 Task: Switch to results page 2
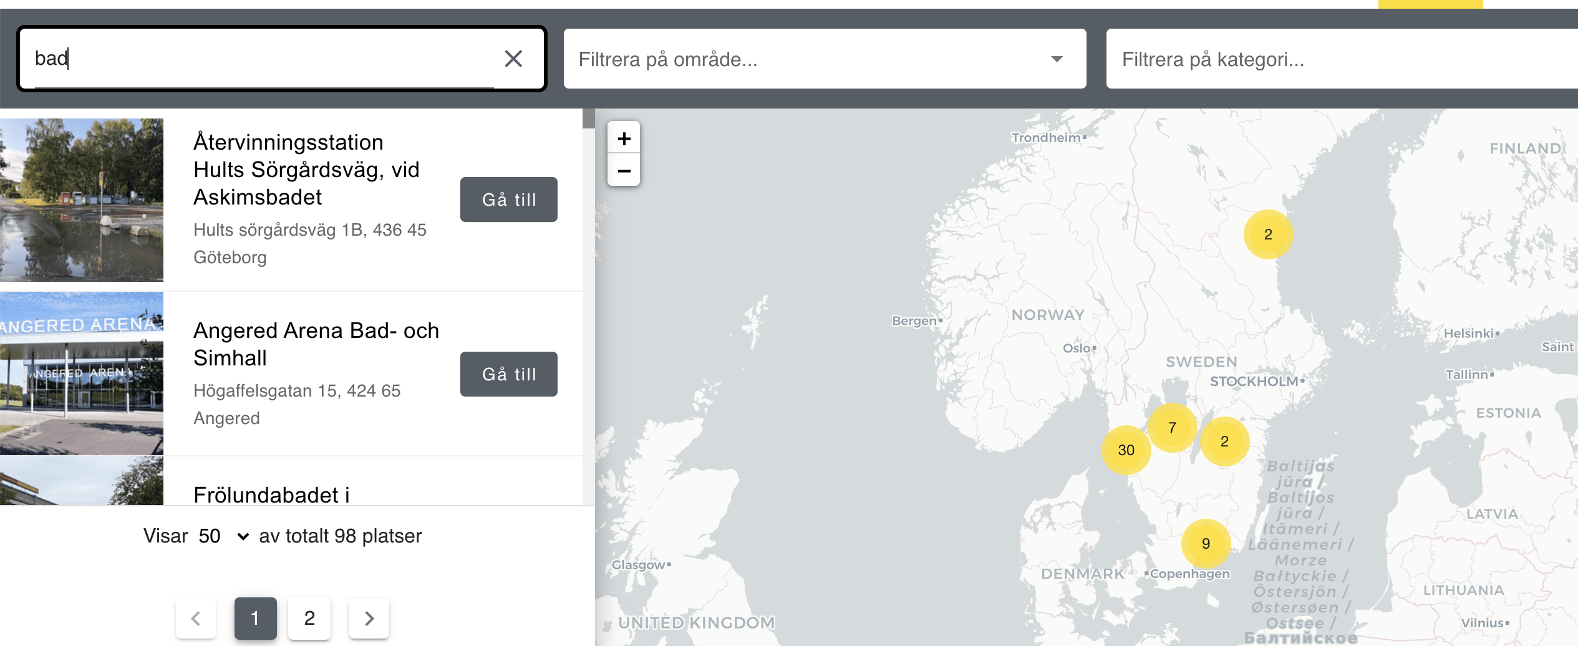click(x=309, y=618)
